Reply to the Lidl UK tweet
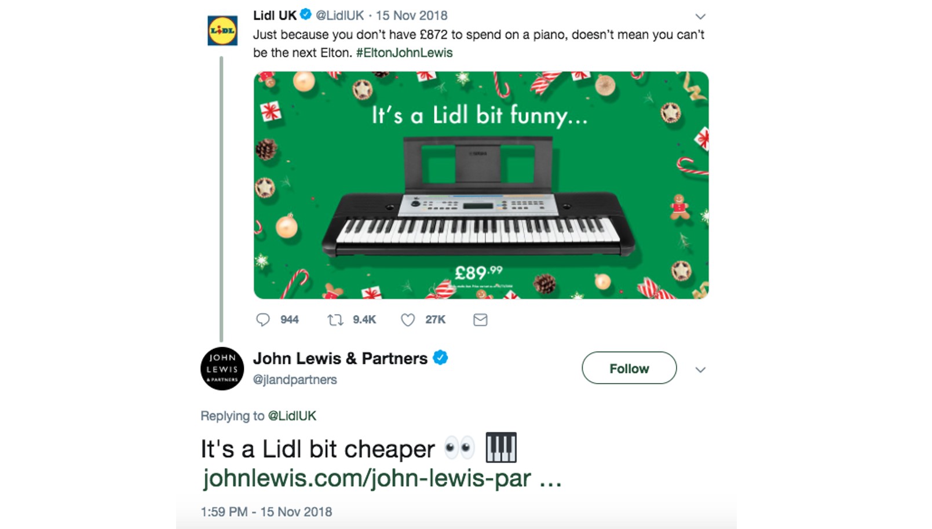Screen dimensions: 932x529 [263, 320]
